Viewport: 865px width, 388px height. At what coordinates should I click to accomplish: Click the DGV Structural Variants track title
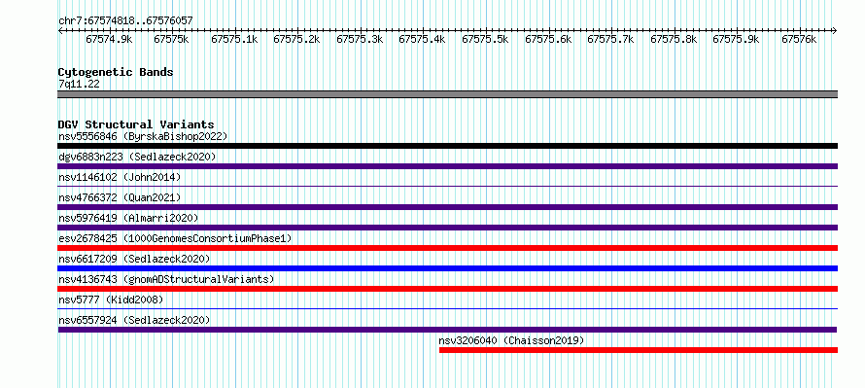tap(136, 124)
